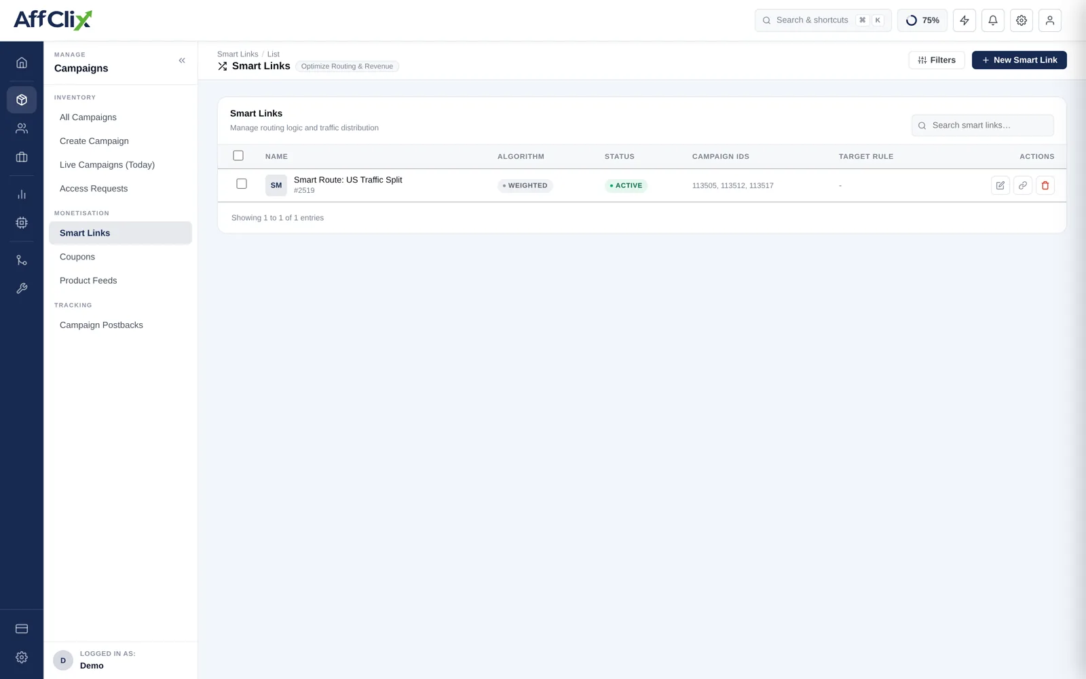Open the billing card icon in sidebar

pos(22,629)
